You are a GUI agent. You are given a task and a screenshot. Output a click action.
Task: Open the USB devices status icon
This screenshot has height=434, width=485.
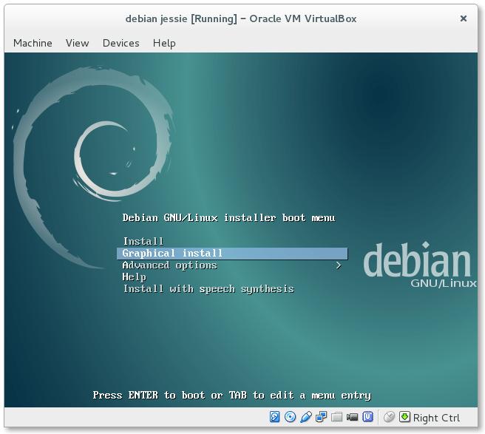coord(305,417)
